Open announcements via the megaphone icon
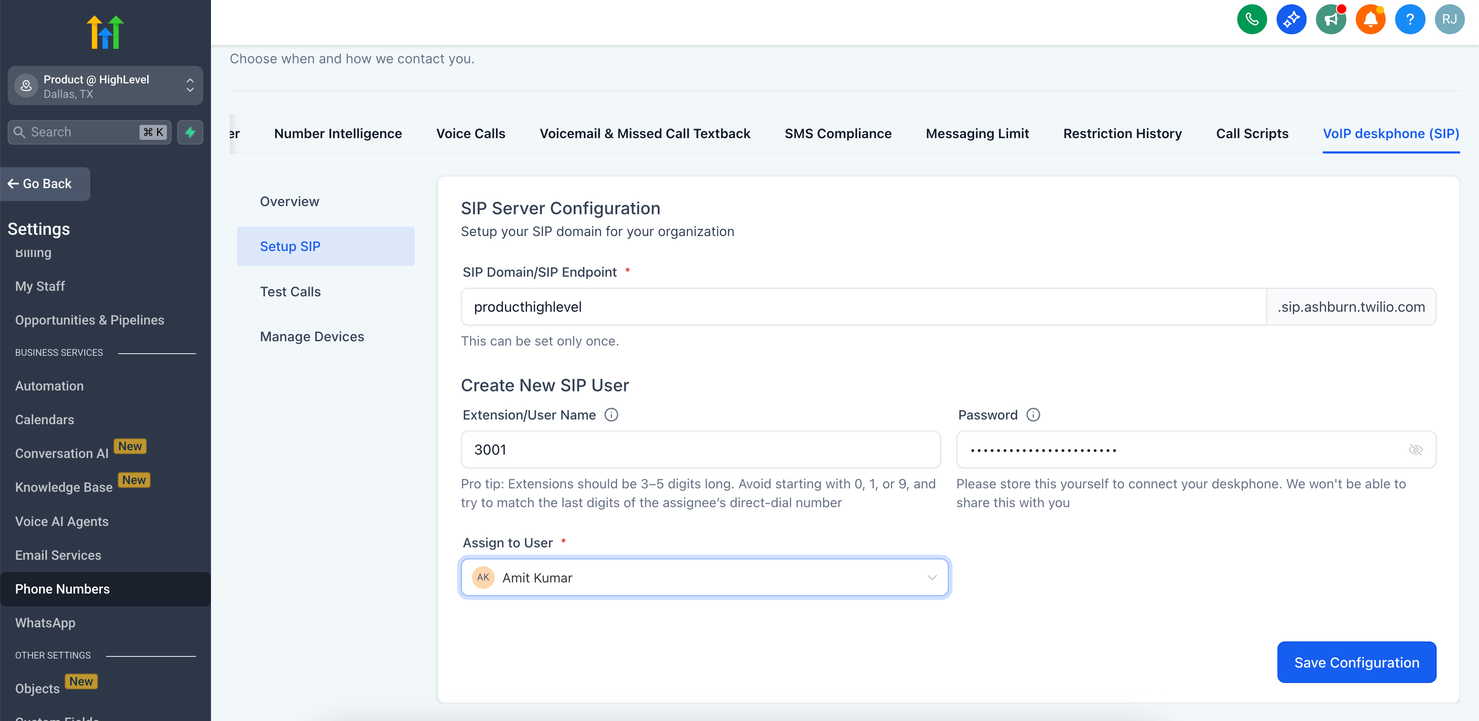The height and width of the screenshot is (721, 1479). point(1331,19)
